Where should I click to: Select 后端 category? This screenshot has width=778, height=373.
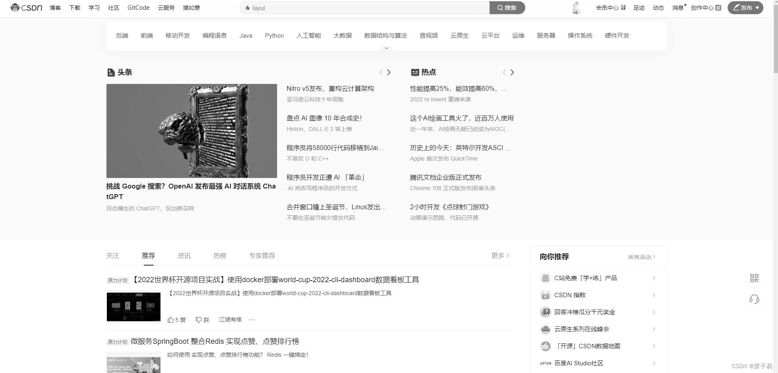point(122,36)
